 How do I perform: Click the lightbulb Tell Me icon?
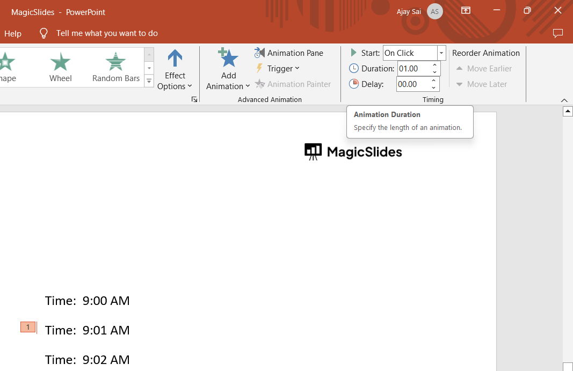click(43, 33)
